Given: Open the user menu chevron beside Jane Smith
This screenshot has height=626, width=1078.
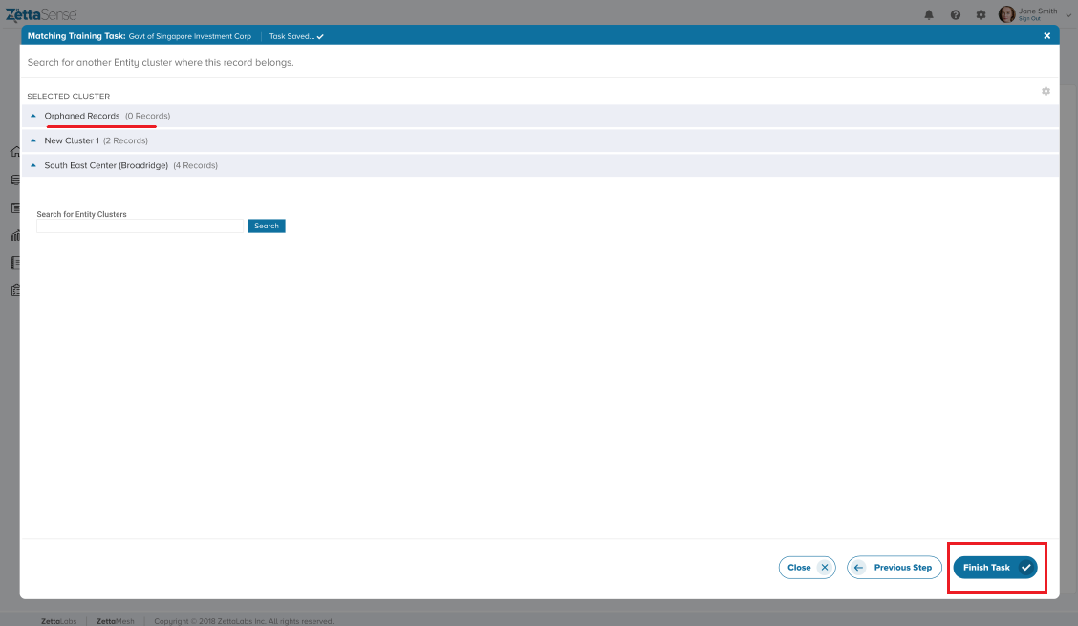Looking at the screenshot, I should (x=1068, y=15).
